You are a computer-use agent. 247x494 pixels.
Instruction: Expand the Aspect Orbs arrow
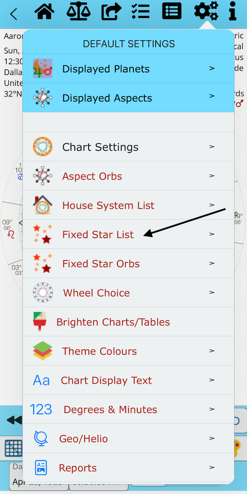coord(212,176)
